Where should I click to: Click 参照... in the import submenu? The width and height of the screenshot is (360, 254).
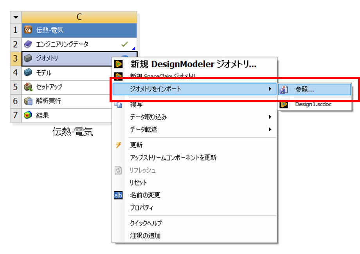pos(315,89)
